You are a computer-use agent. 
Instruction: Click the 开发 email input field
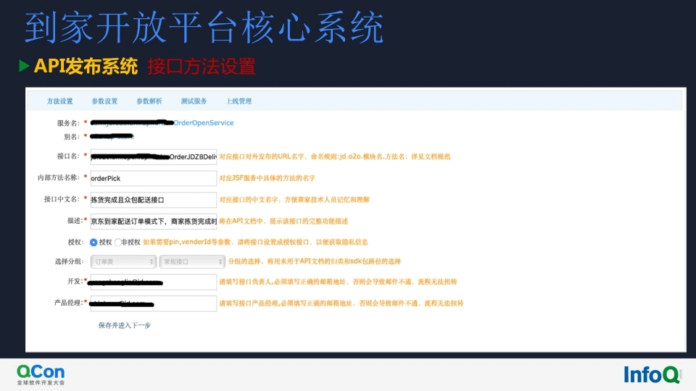[x=154, y=282]
